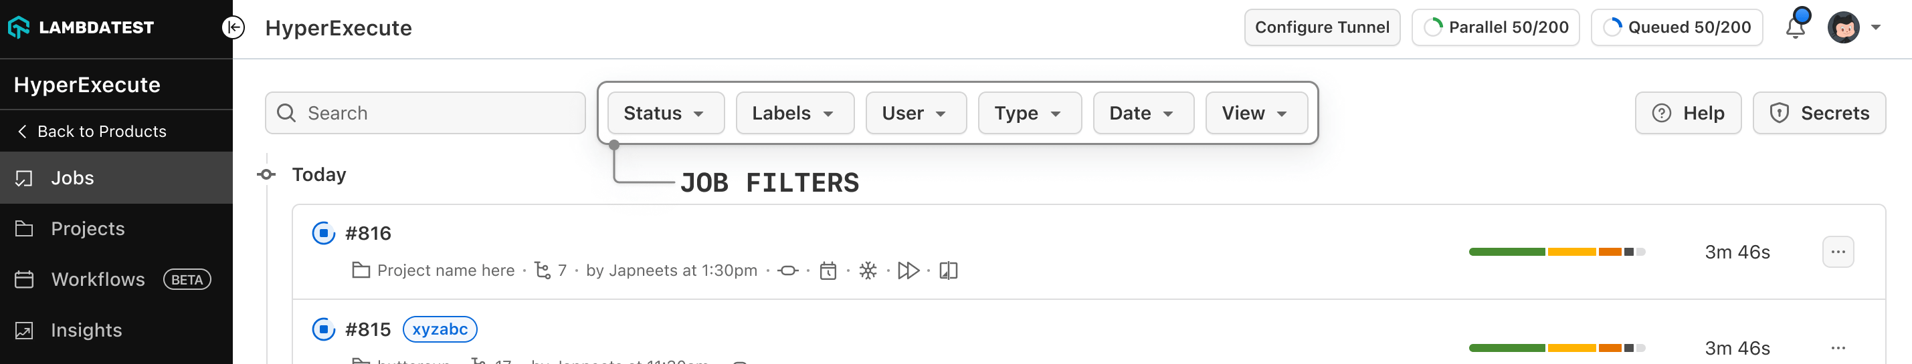
Task: Open the Status filter dropdown
Action: pyautogui.click(x=665, y=114)
